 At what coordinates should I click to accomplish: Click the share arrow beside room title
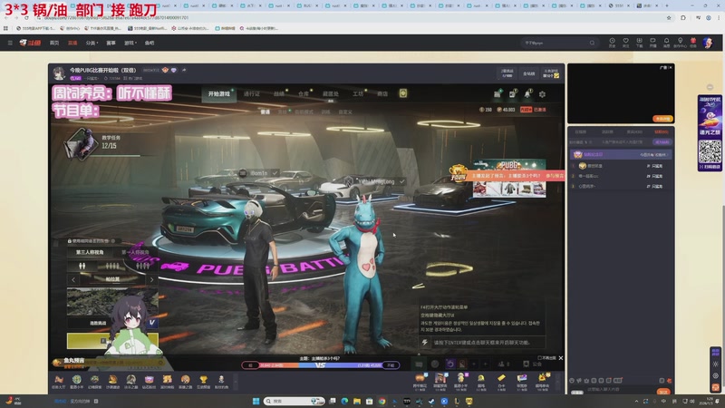tap(184, 70)
